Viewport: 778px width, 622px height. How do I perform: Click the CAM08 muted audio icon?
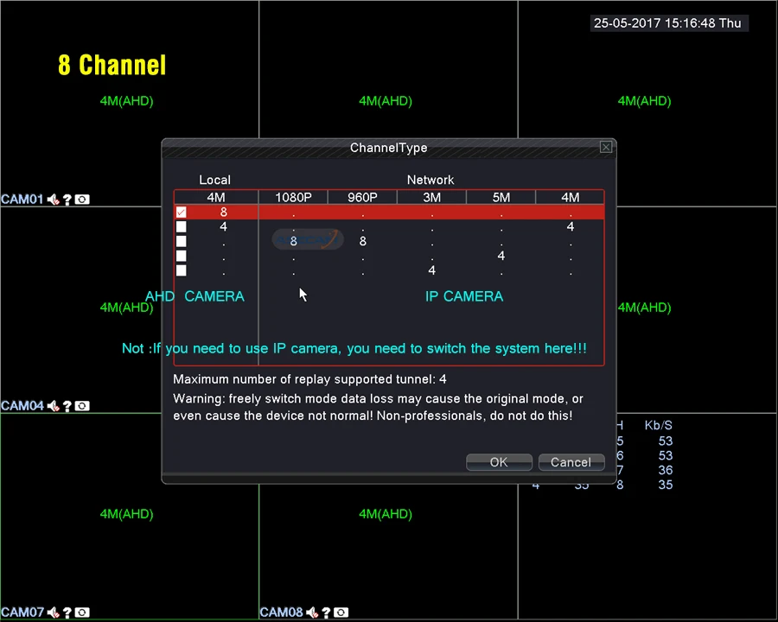(312, 612)
